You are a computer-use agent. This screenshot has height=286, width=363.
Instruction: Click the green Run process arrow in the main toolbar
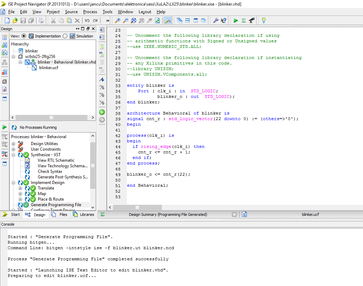click(236, 20)
